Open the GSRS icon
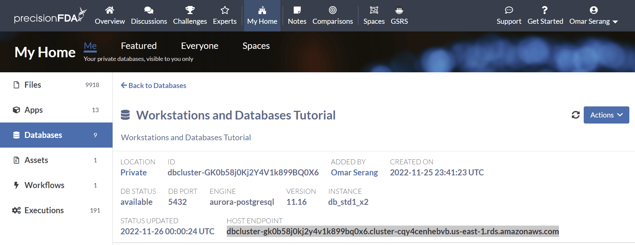The width and height of the screenshot is (635, 245). [x=399, y=10]
